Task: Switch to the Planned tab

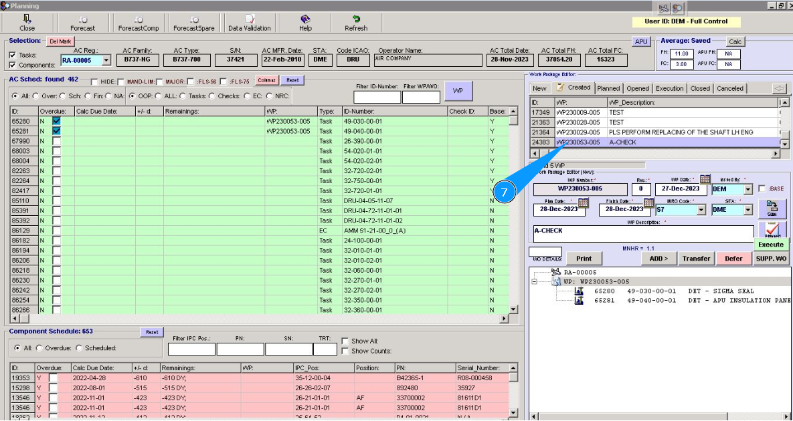Action: (608, 88)
